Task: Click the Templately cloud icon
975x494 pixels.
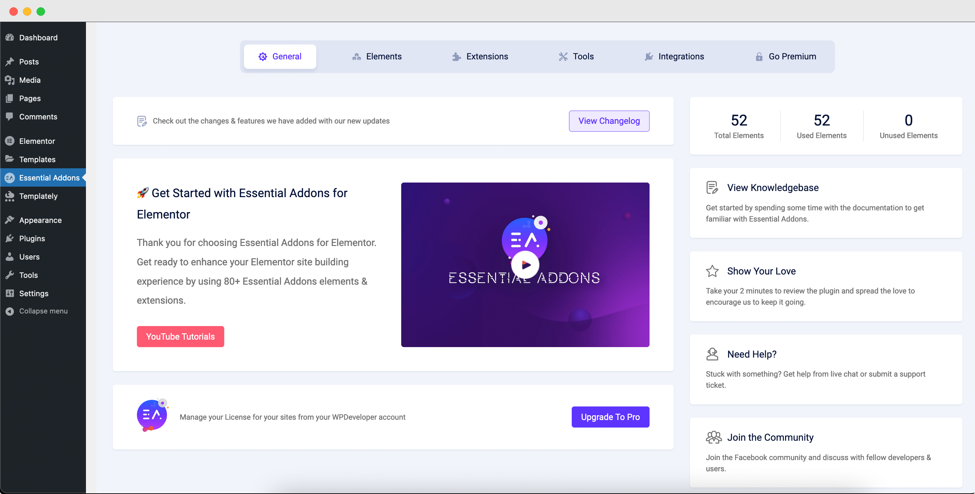Action: click(10, 196)
